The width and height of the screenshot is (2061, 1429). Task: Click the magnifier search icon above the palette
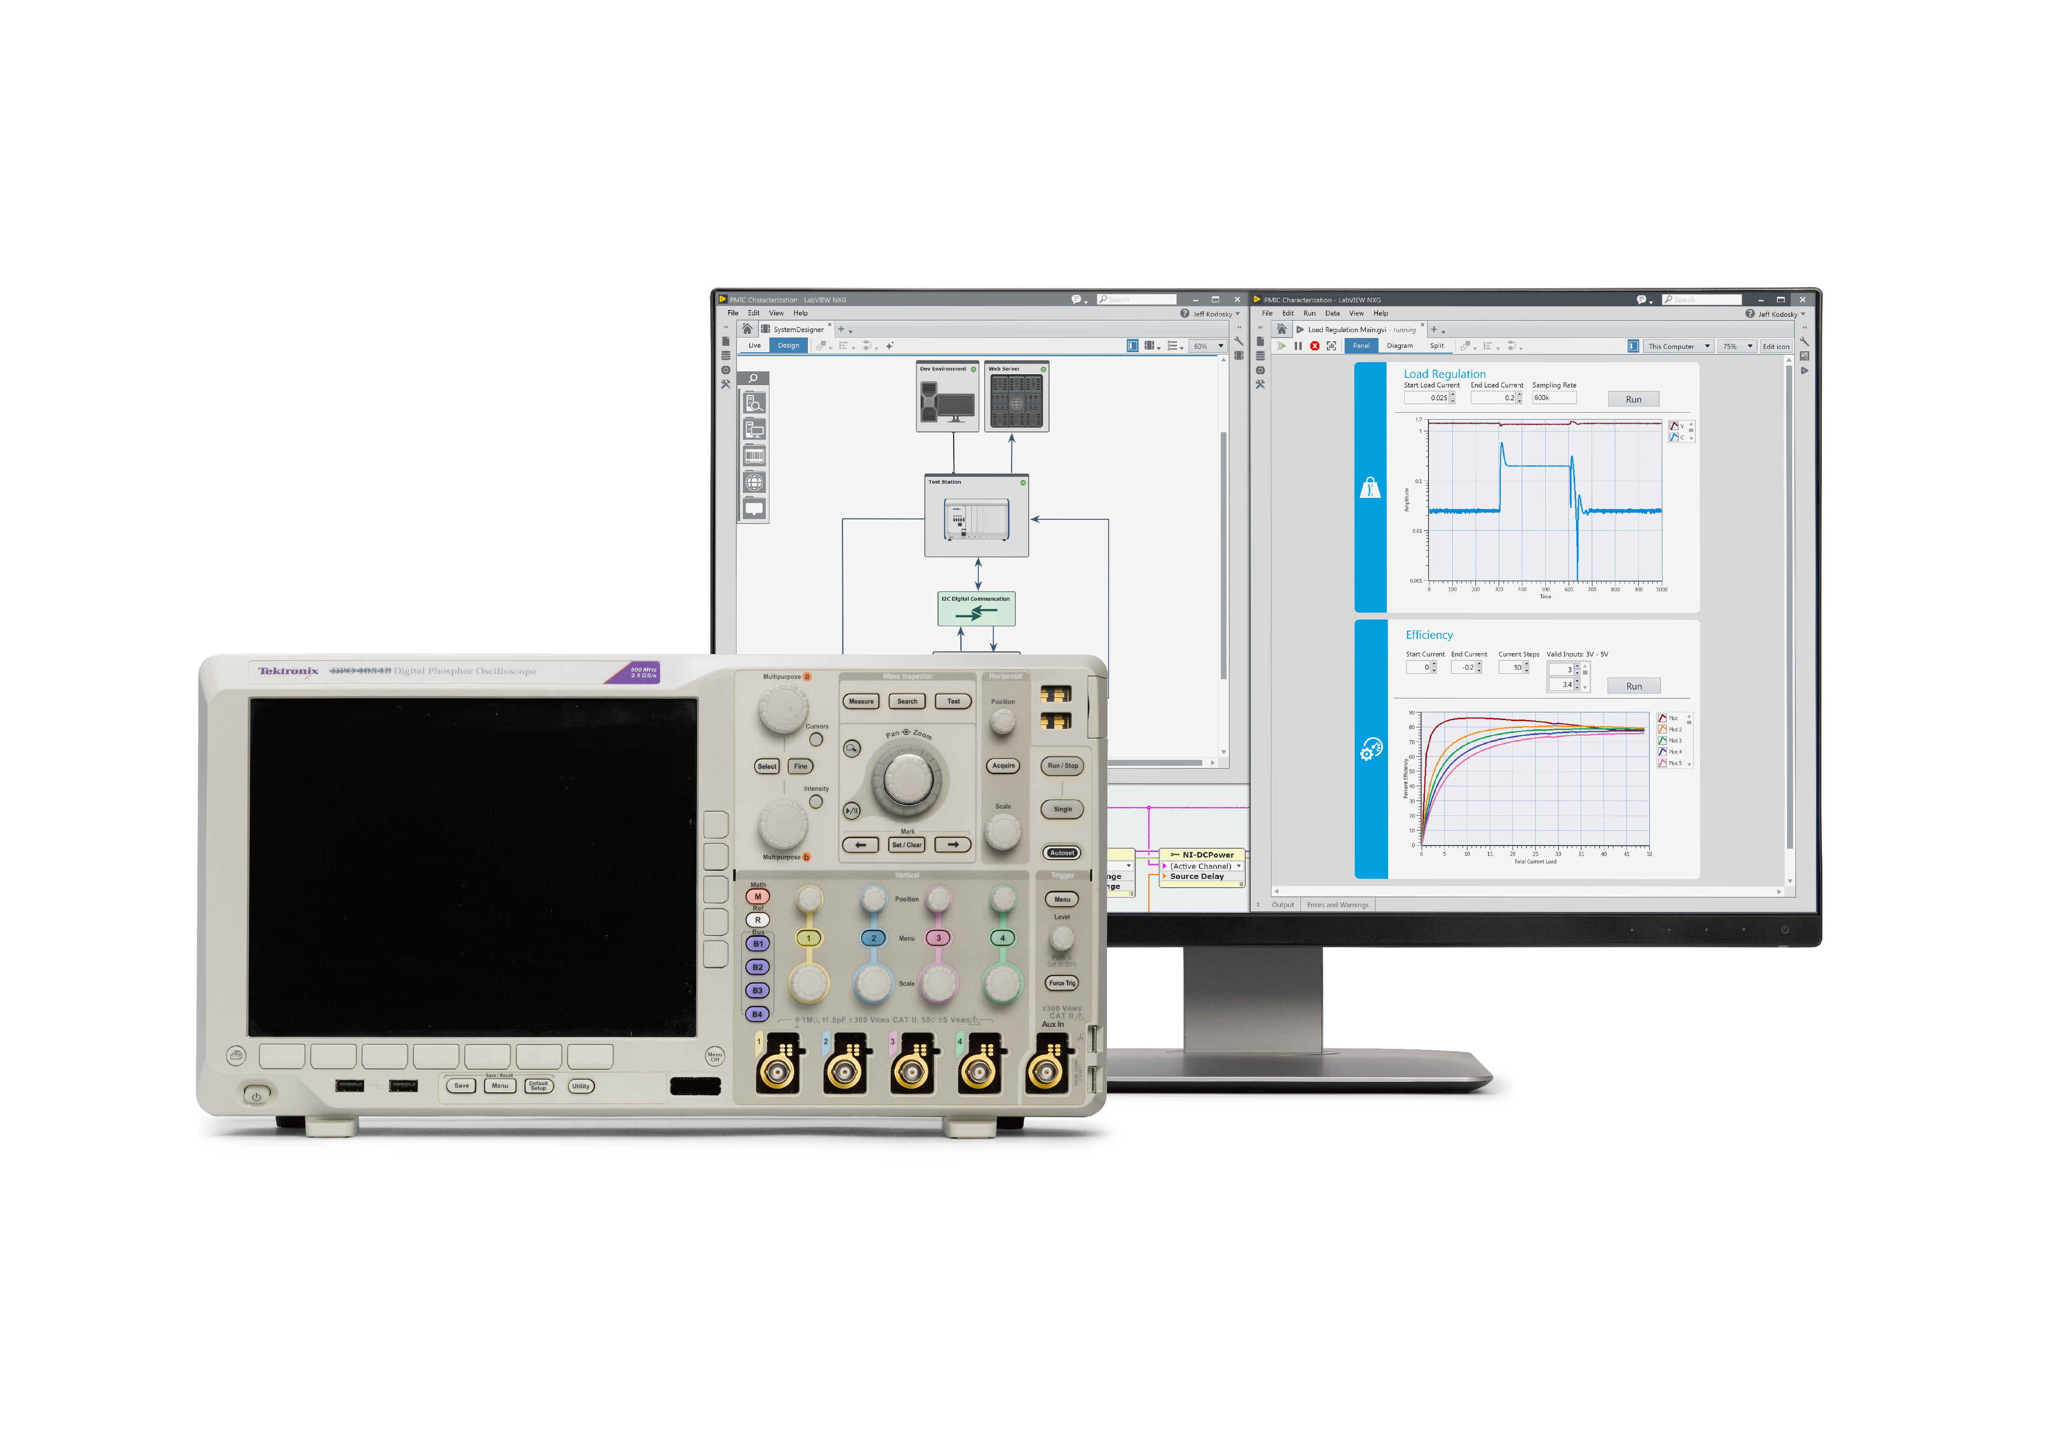[x=753, y=379]
